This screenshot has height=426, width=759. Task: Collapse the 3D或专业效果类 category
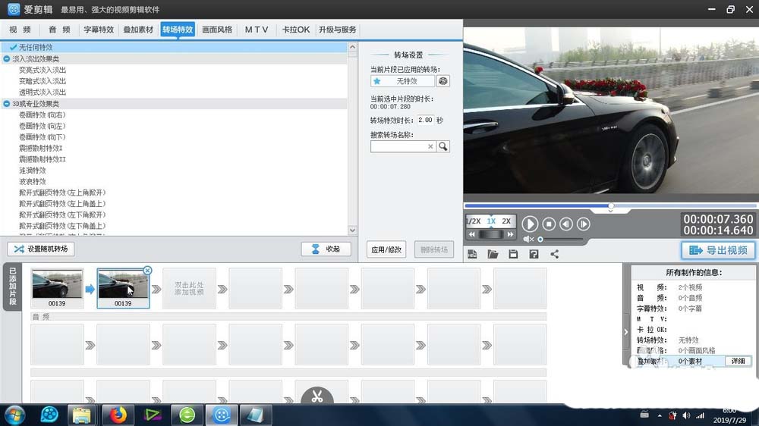pos(6,104)
